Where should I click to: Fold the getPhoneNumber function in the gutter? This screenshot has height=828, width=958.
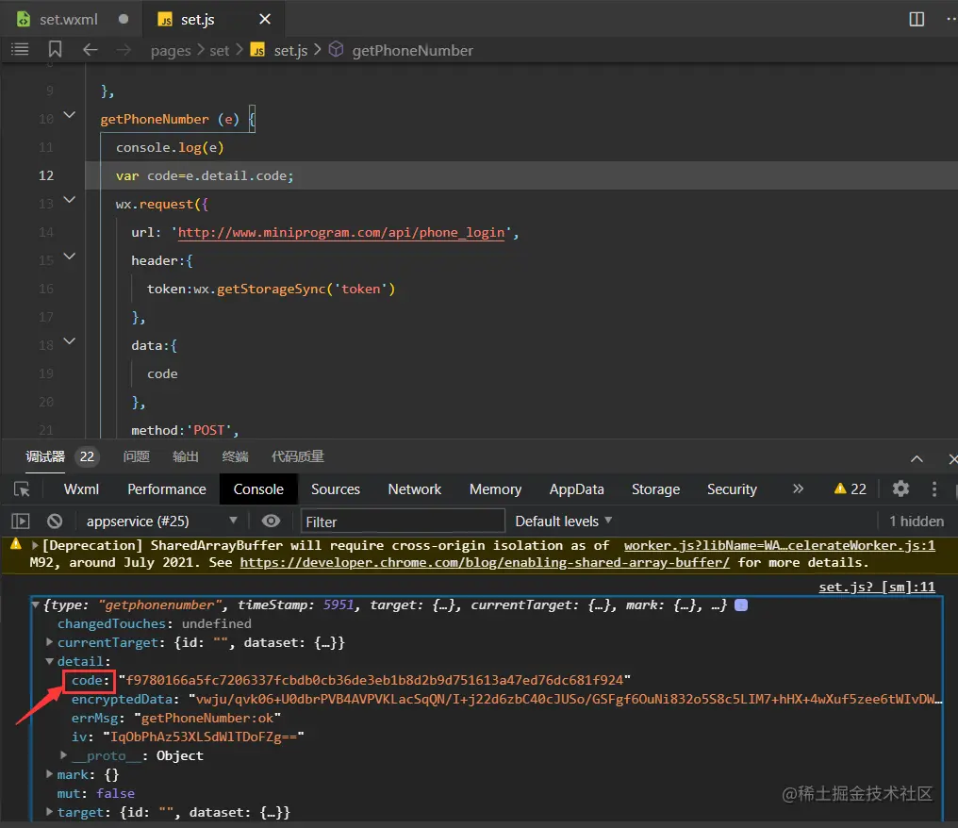(x=69, y=115)
